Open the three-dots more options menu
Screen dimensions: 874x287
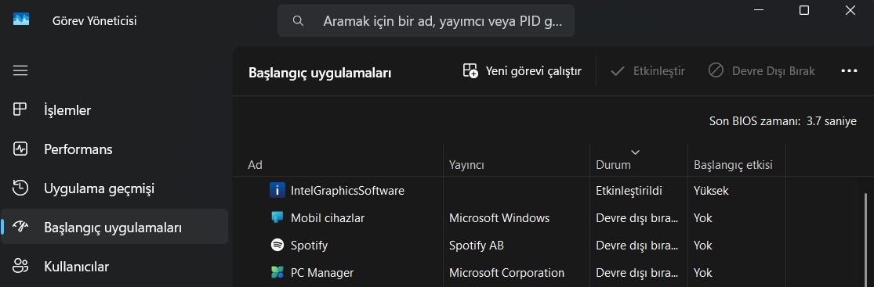pos(849,70)
